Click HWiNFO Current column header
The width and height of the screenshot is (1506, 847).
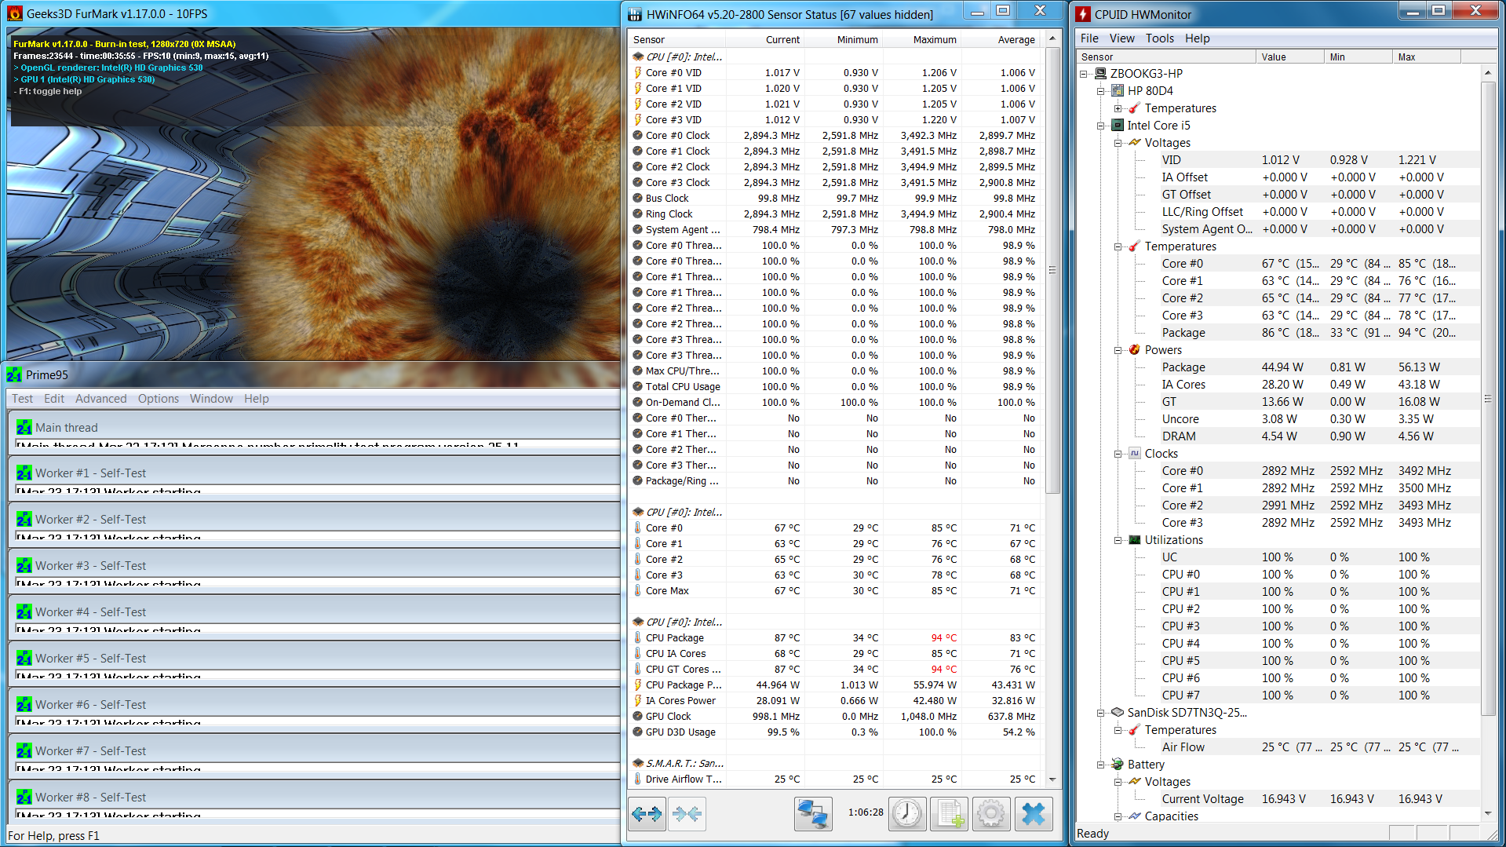(765, 39)
